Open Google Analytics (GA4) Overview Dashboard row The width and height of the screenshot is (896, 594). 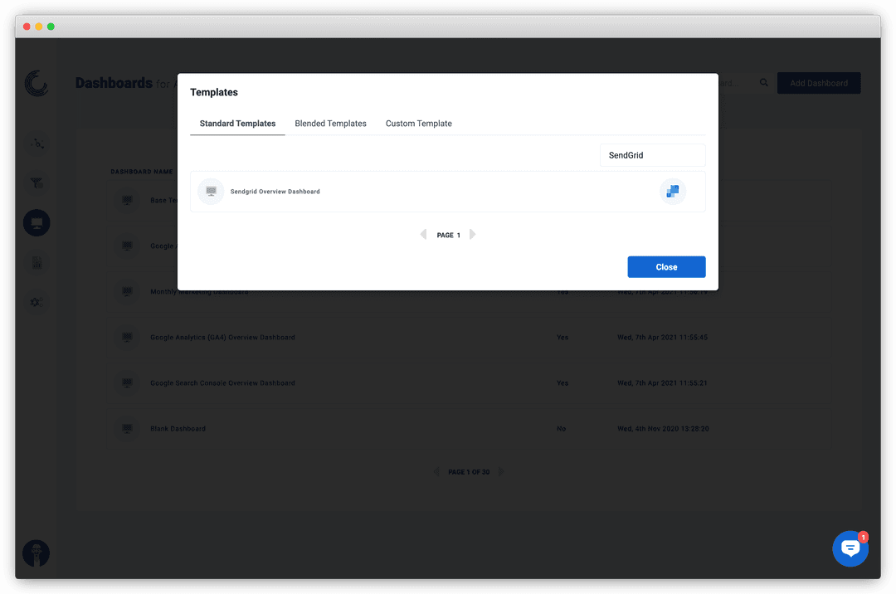click(469, 338)
